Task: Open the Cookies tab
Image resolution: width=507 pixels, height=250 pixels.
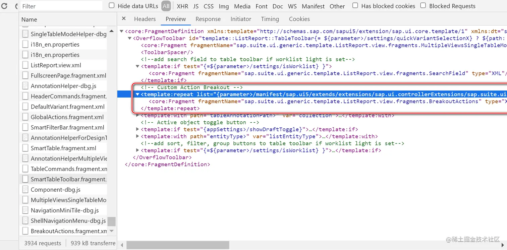Action: [x=299, y=19]
